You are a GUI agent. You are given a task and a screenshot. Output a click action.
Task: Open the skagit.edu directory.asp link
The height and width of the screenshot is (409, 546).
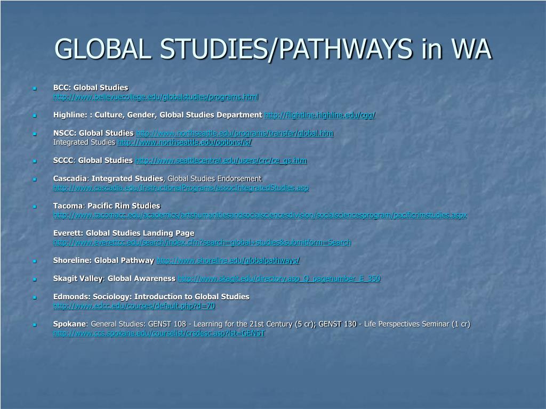tap(279, 279)
